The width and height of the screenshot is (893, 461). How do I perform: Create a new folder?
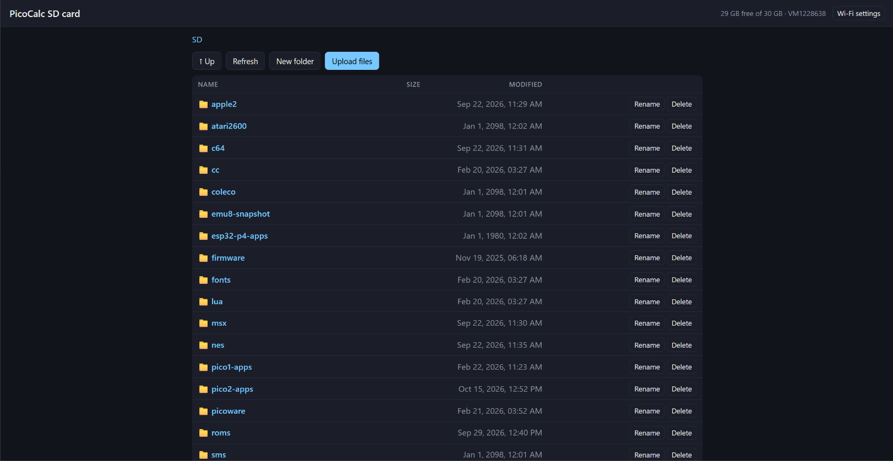point(295,61)
